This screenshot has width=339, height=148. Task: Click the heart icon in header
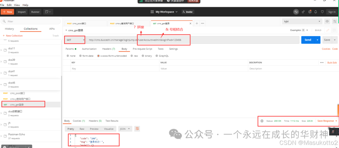click(x=322, y=12)
